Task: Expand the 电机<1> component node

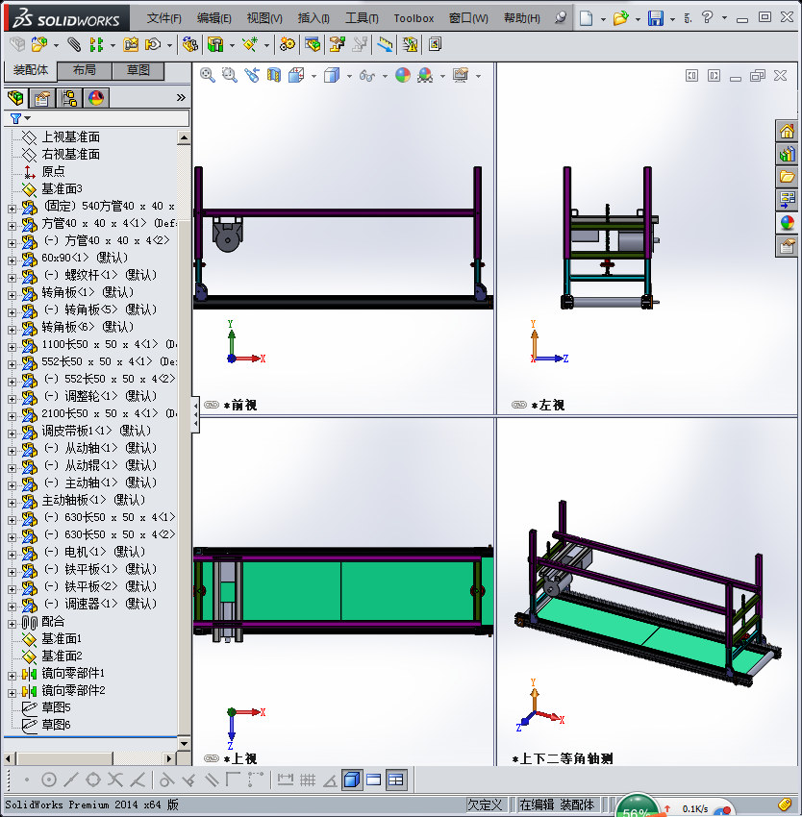Action: (x=12, y=555)
